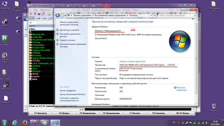The image size is (224, 126).
Task: Open 'Центр поддержки' link
Action: [x=68, y=90]
